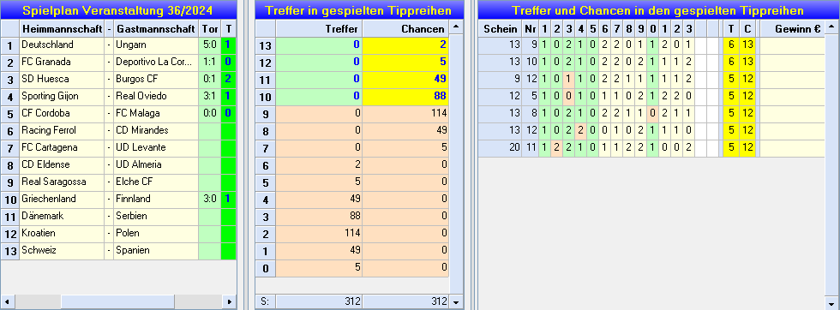Select the Griechenland cell
Viewport: 840px width, 310px height.
click(62, 200)
